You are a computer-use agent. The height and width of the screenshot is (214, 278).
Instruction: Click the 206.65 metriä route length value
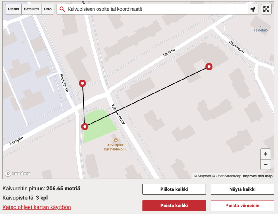(x=63, y=189)
